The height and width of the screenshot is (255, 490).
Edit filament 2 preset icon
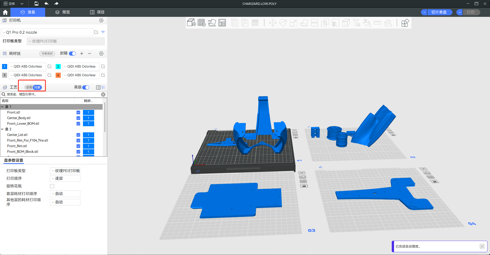click(103, 66)
